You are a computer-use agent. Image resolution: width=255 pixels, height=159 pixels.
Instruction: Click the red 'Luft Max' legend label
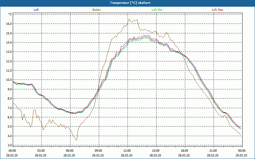coord(217,10)
